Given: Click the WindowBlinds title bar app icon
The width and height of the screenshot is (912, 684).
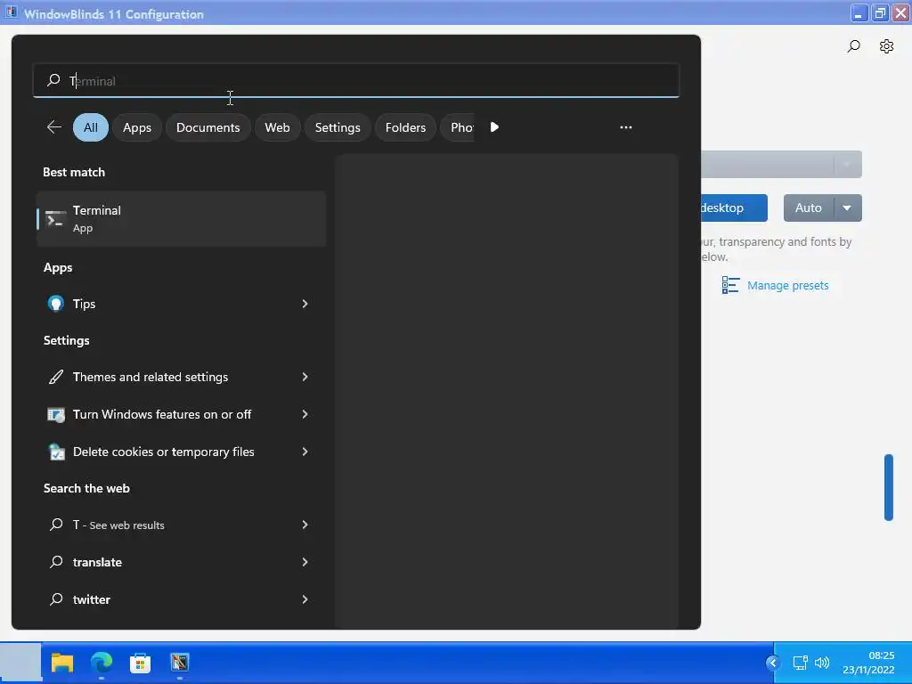Looking at the screenshot, I should (x=11, y=12).
